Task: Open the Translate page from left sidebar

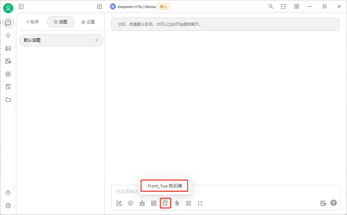Action: tap(8, 61)
